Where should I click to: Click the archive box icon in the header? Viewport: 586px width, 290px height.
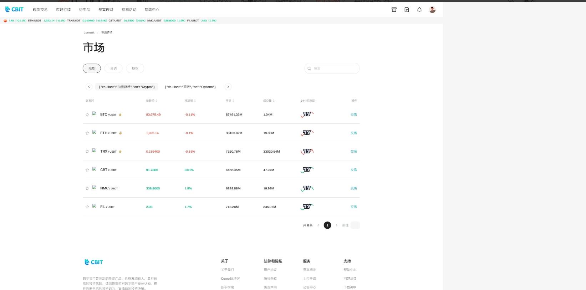pos(394,10)
